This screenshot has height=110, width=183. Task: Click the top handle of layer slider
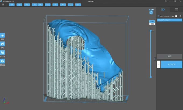click(x=150, y=31)
